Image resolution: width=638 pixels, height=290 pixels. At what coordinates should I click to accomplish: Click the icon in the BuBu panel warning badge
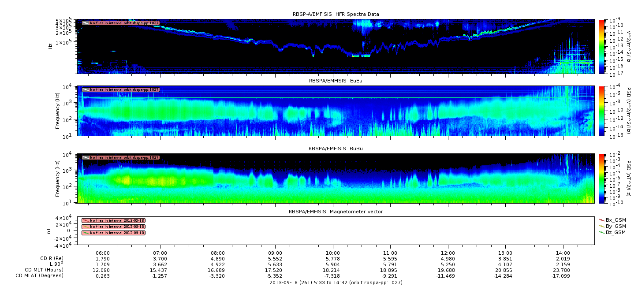(x=86, y=157)
